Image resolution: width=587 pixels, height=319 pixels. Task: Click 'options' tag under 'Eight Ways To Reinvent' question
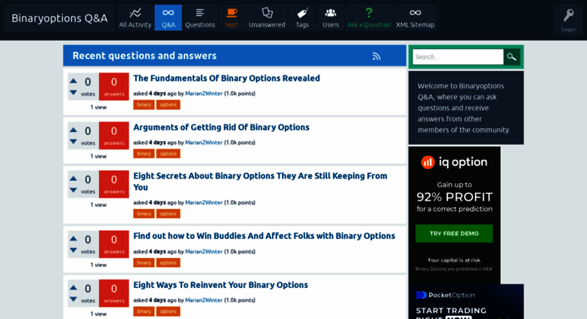(x=168, y=311)
